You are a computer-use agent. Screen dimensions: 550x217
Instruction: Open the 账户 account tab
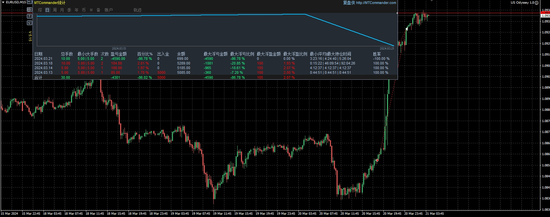click(109, 10)
